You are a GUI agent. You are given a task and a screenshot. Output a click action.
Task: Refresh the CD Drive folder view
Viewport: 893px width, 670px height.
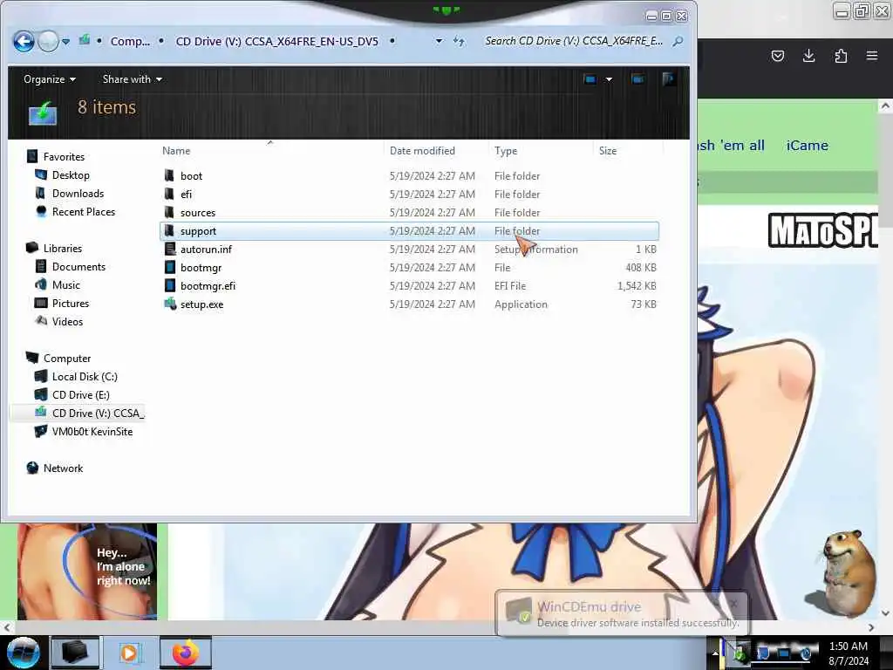click(459, 41)
